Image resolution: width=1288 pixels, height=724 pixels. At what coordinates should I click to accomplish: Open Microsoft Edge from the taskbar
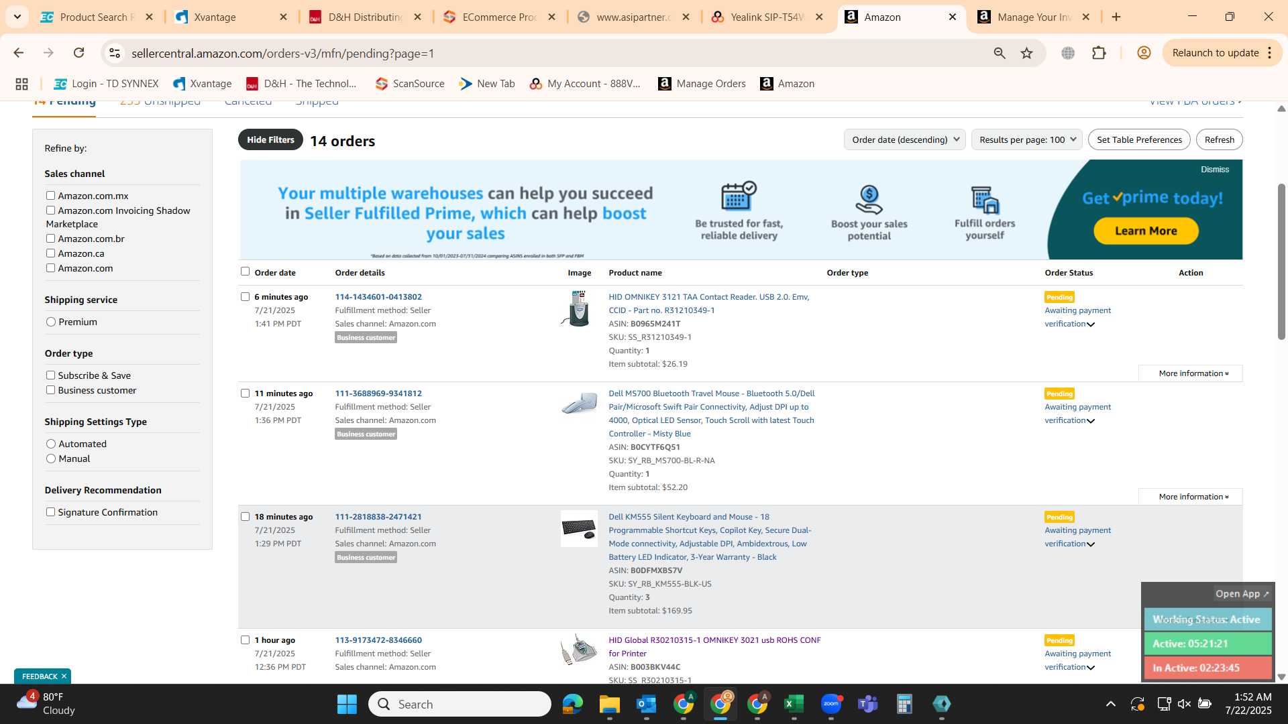tap(572, 704)
